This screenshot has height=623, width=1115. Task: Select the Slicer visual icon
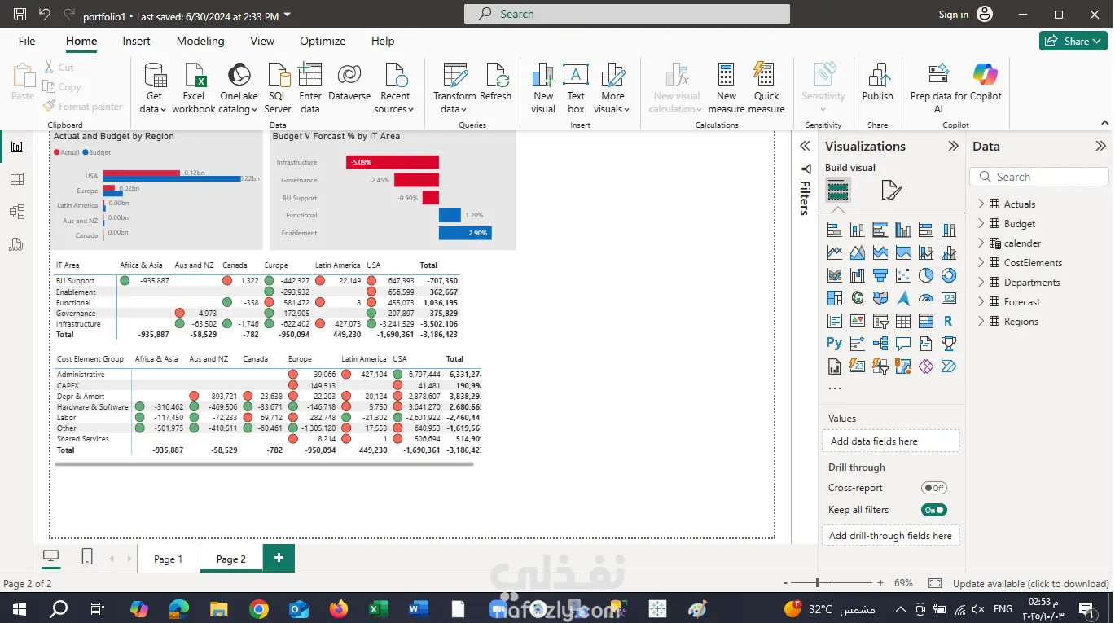880,321
